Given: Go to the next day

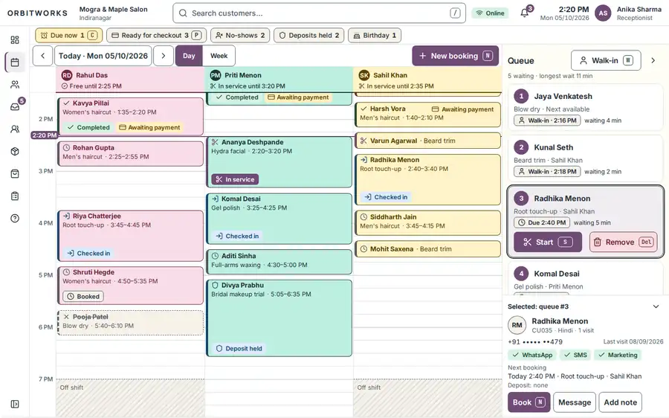Looking at the screenshot, I should point(163,56).
